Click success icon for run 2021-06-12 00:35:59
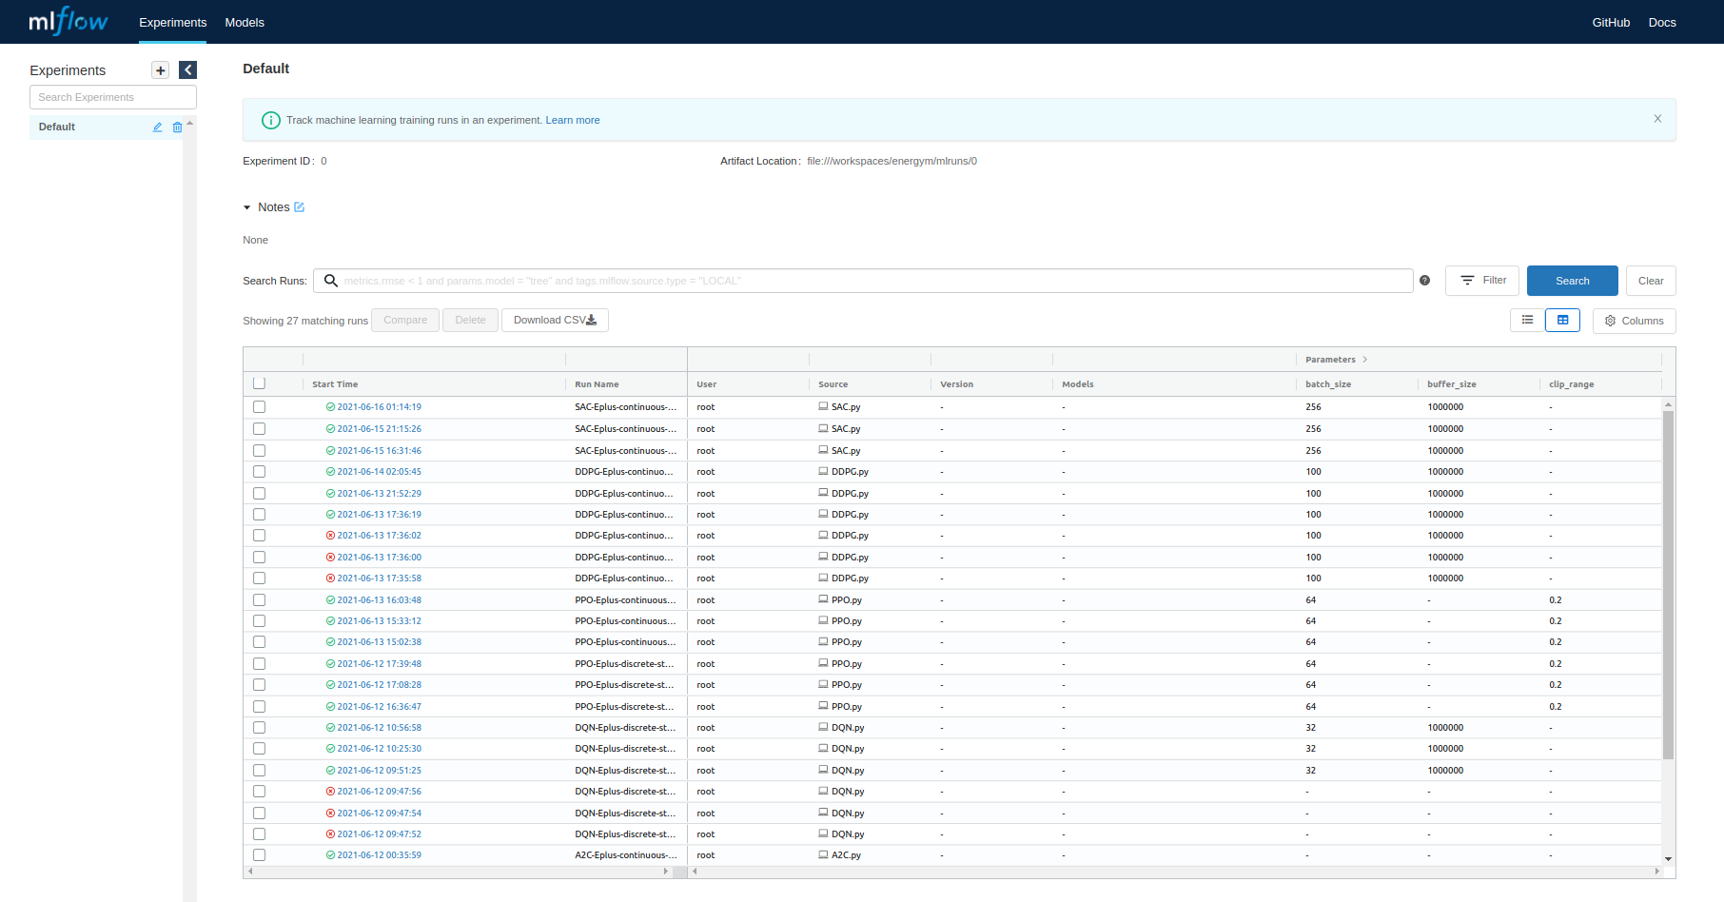The height and width of the screenshot is (902, 1724). 330,855
